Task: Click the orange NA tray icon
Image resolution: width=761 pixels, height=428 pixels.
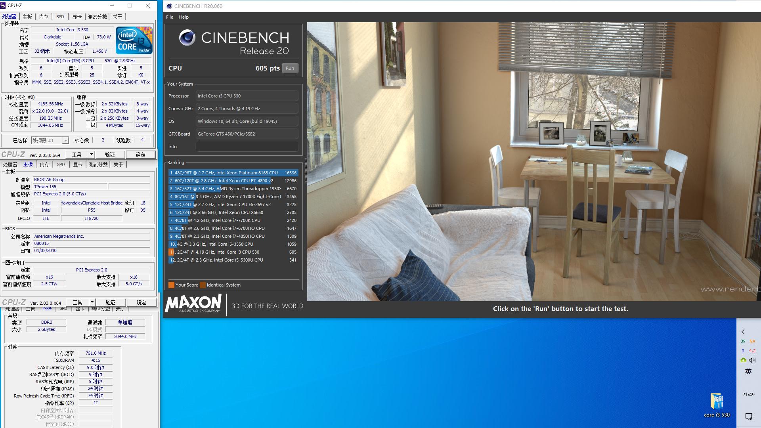Action: point(752,341)
